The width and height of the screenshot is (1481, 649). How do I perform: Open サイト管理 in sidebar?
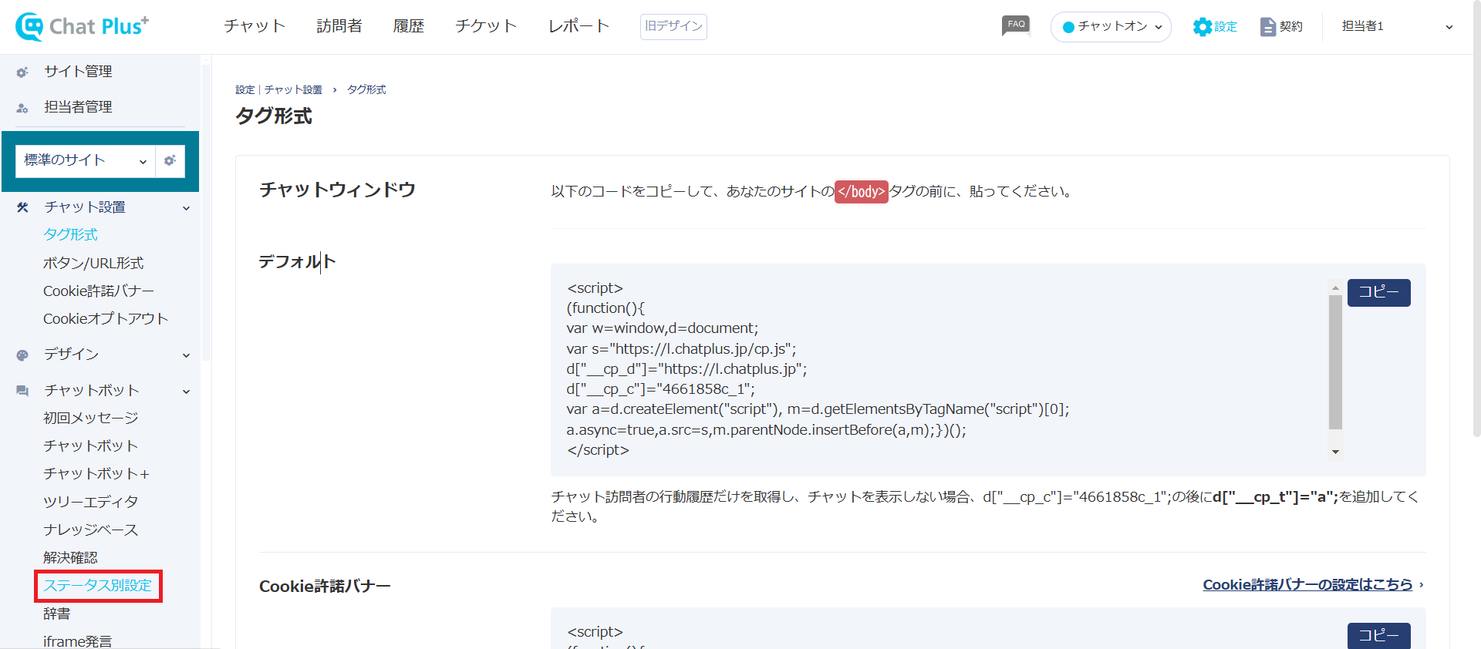[x=78, y=72]
